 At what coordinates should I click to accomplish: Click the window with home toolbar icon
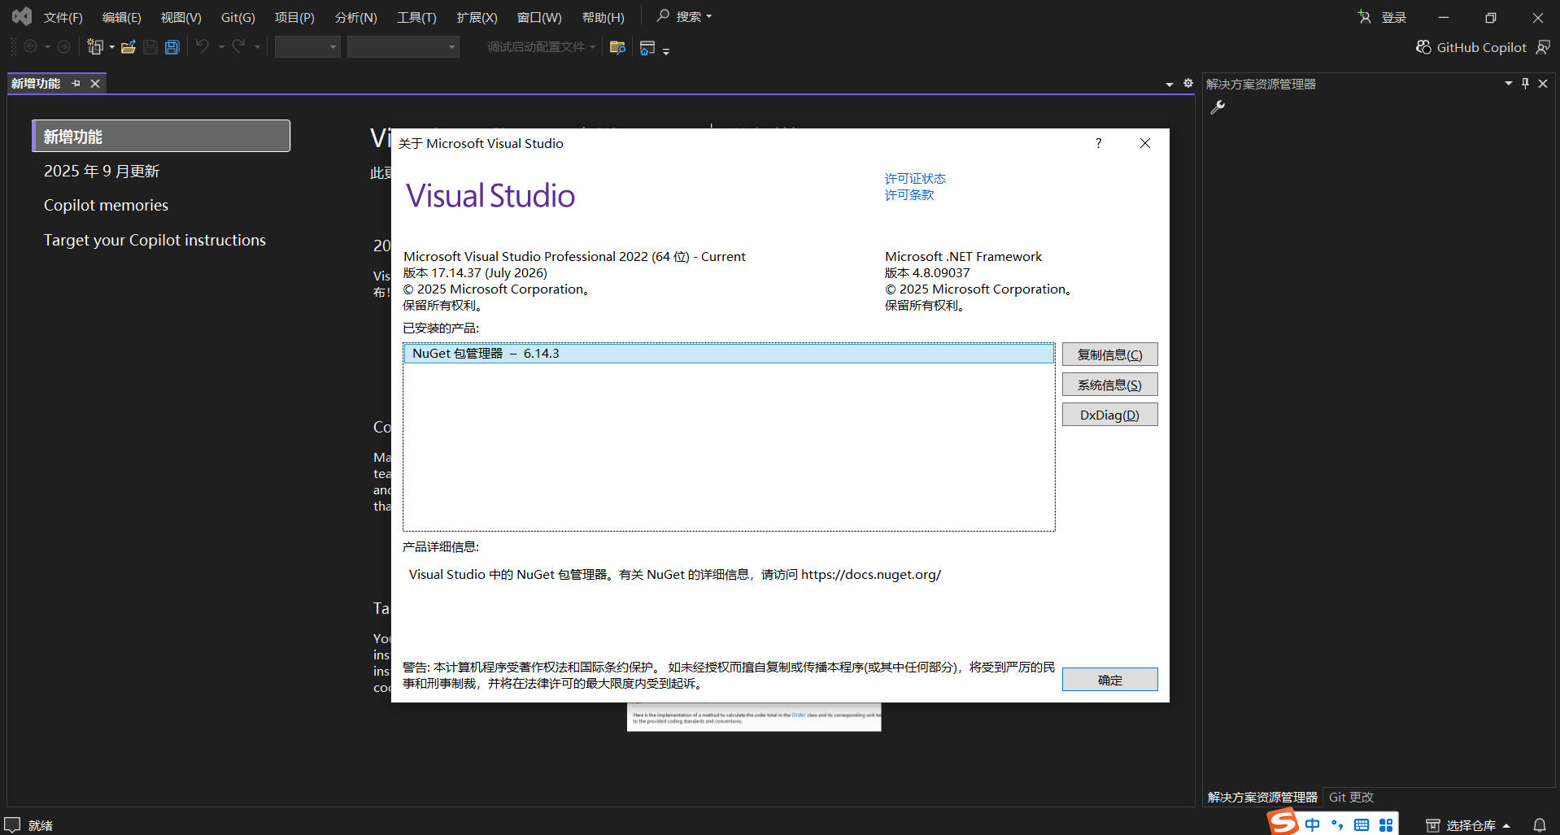pyautogui.click(x=647, y=48)
